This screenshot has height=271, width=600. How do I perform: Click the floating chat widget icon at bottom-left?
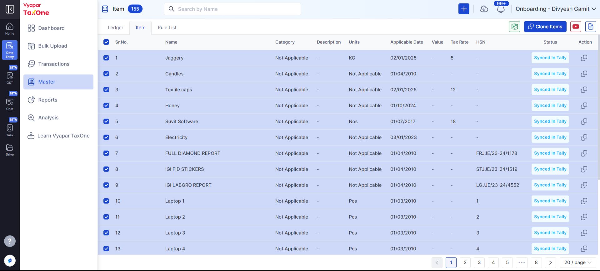point(10,261)
